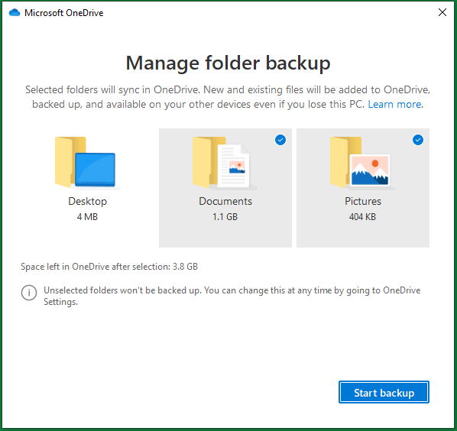Click the 4 MB size text
457x431 pixels.
coord(87,217)
